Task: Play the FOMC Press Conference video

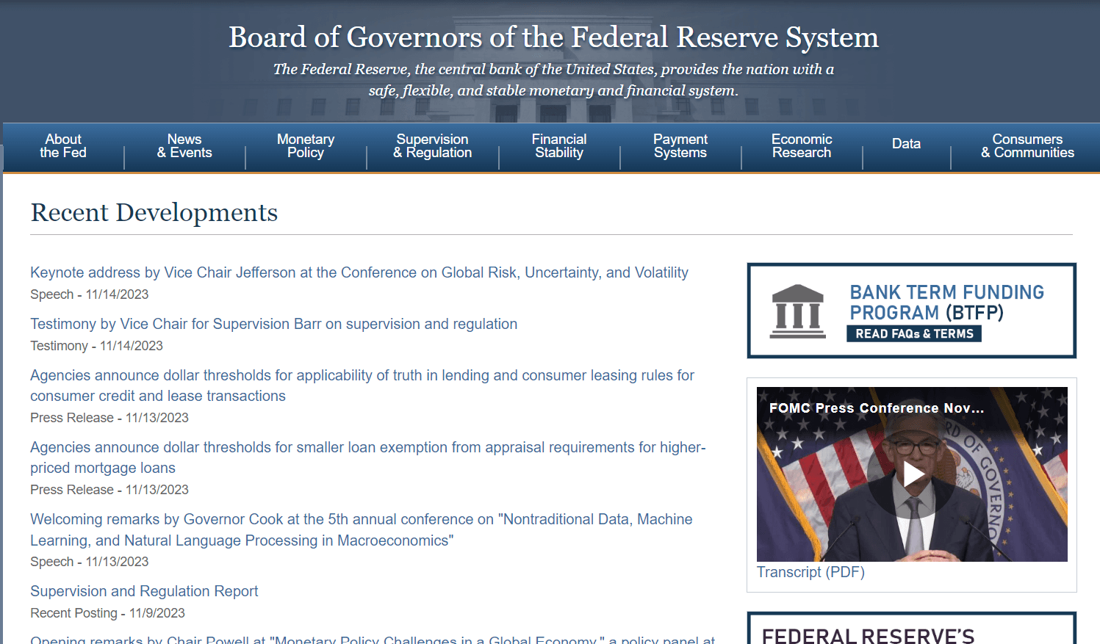Action: (x=912, y=474)
